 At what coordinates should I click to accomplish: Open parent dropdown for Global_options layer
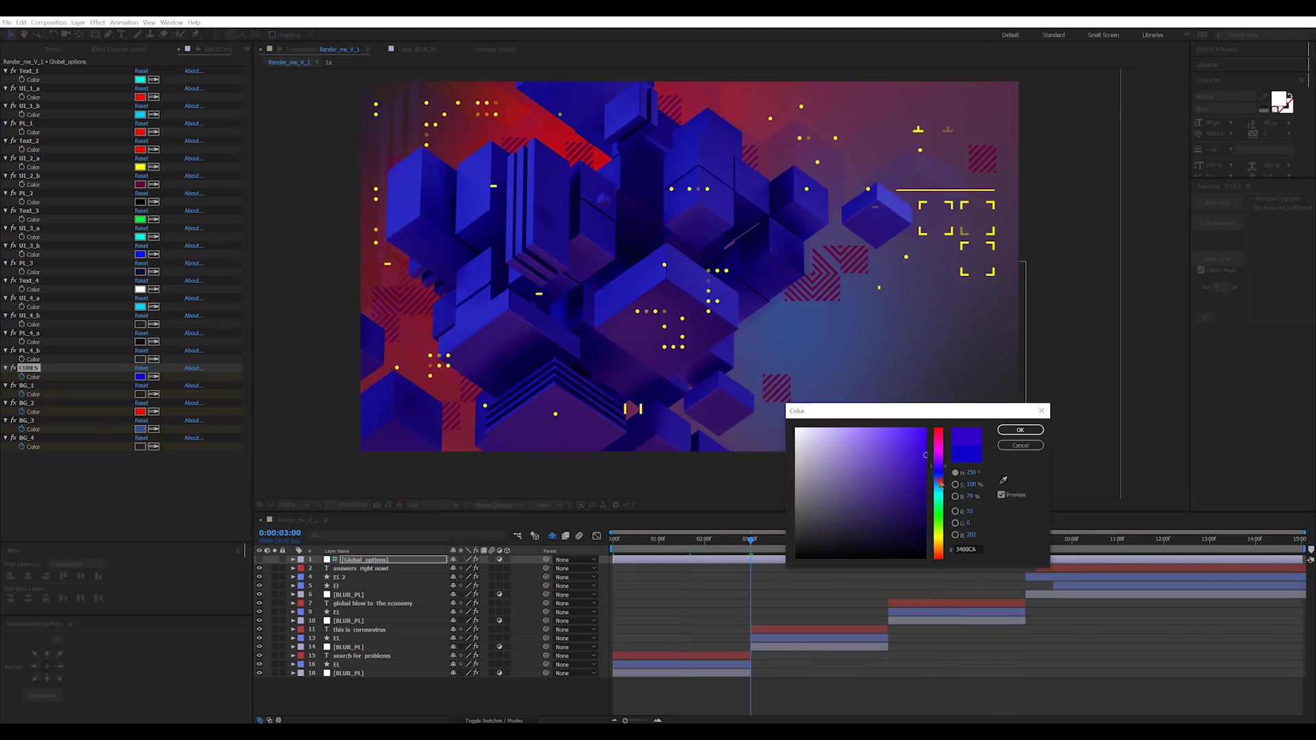coord(576,559)
